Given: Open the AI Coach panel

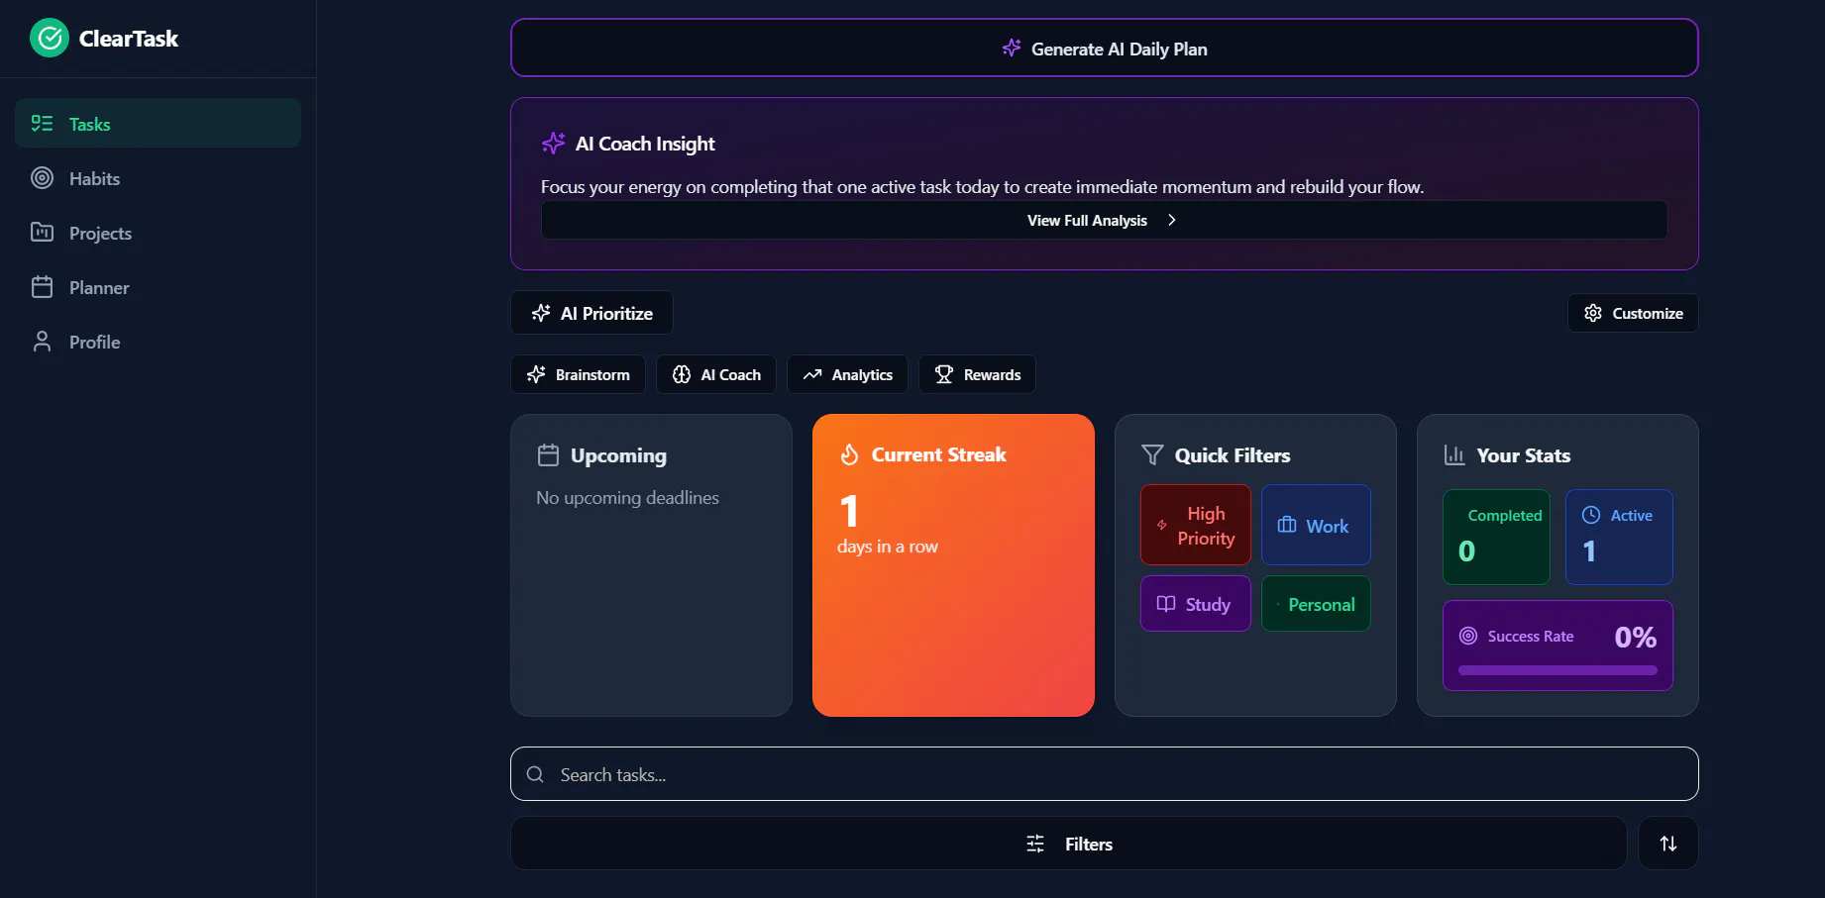Looking at the screenshot, I should pyautogui.click(x=715, y=374).
